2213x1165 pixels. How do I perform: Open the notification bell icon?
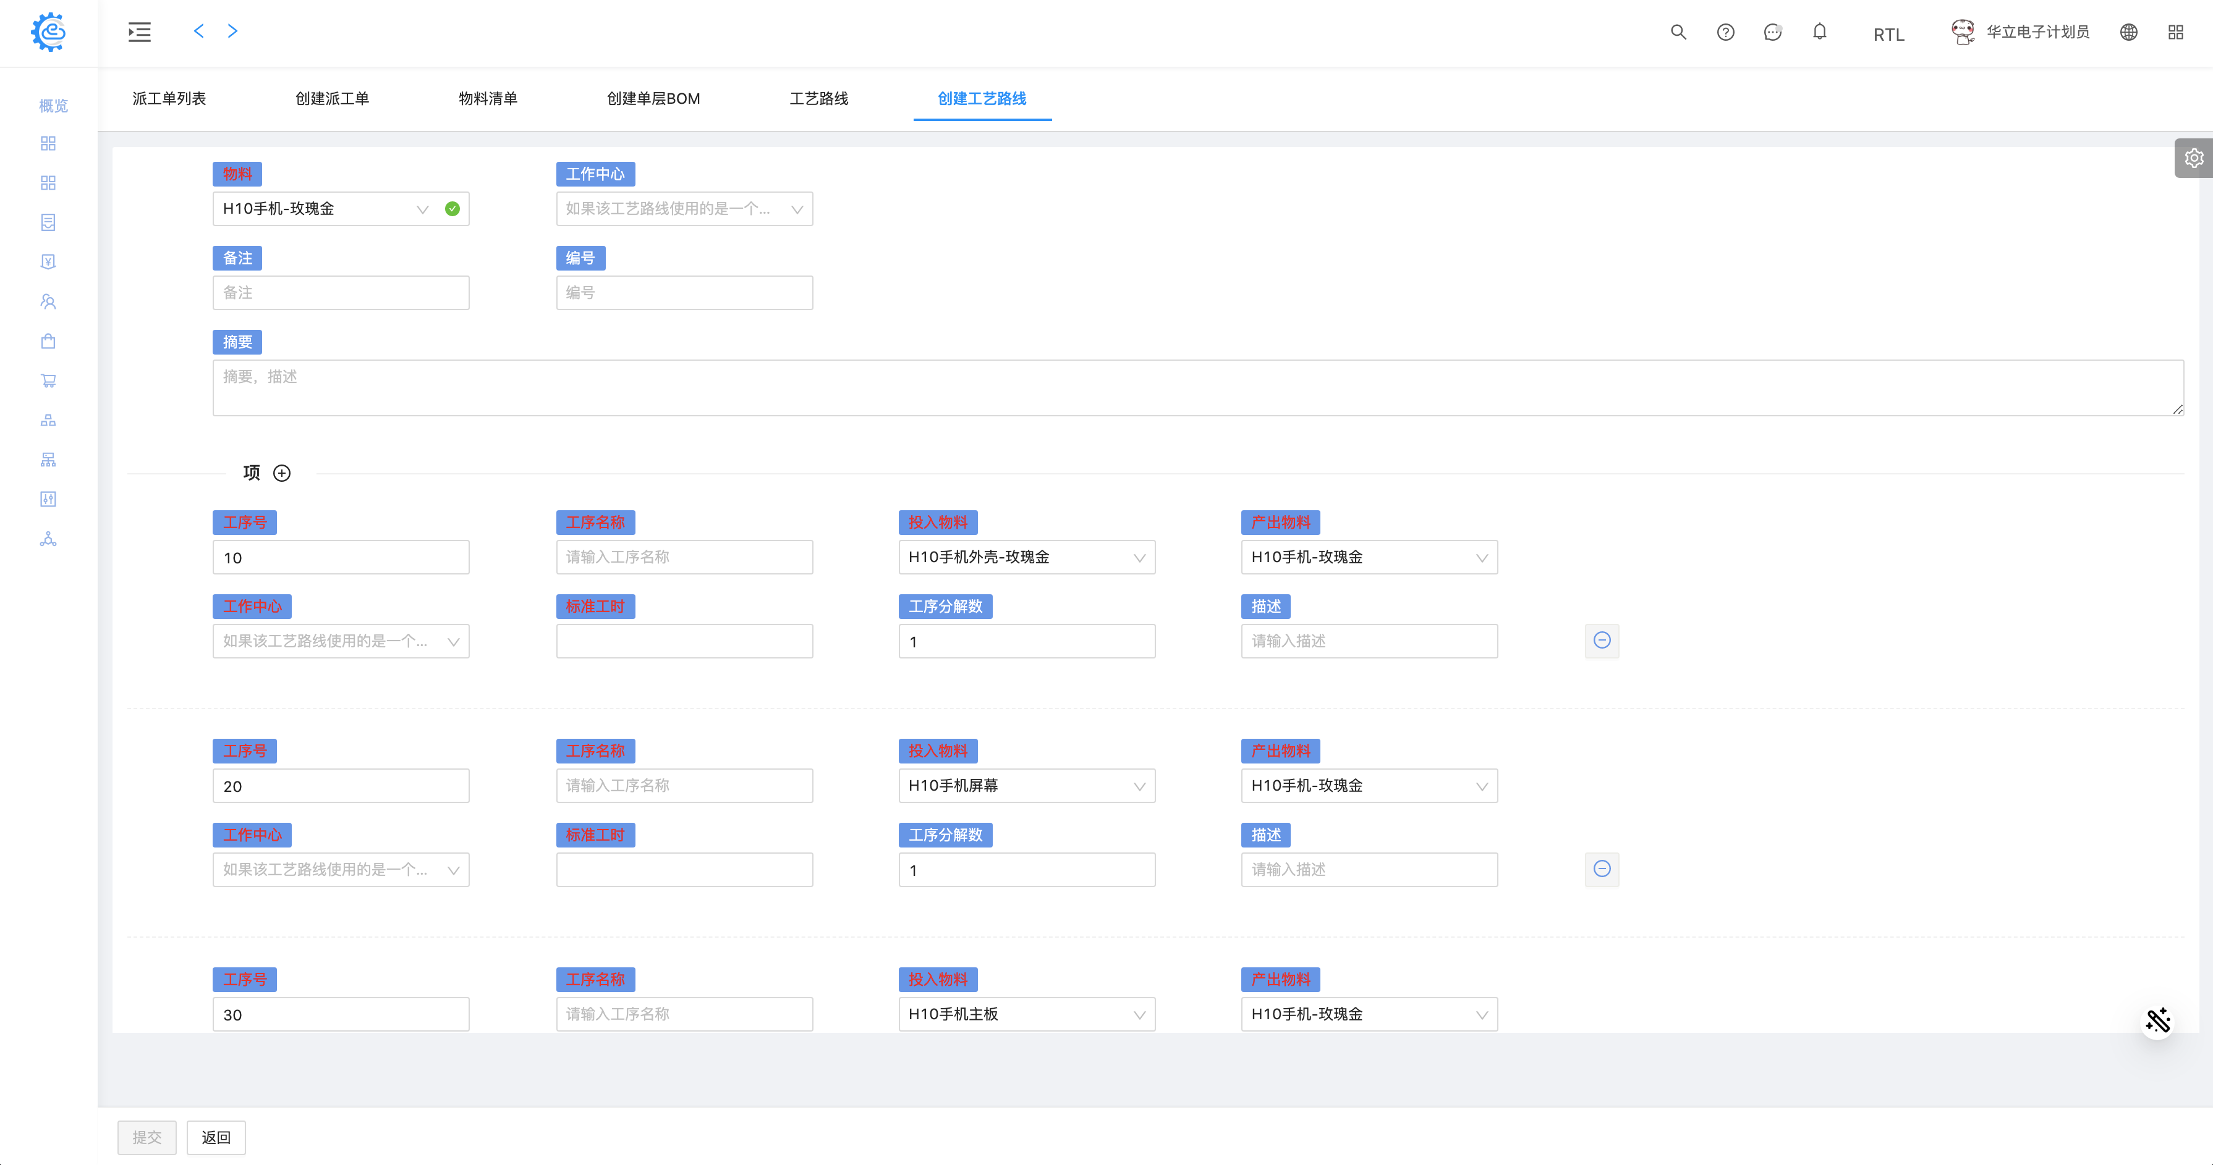click(1819, 33)
